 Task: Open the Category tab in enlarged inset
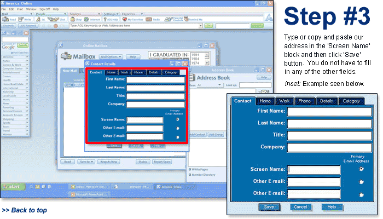(x=351, y=101)
